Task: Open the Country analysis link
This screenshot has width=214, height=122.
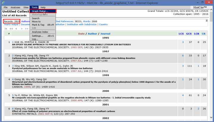Action: point(103,25)
